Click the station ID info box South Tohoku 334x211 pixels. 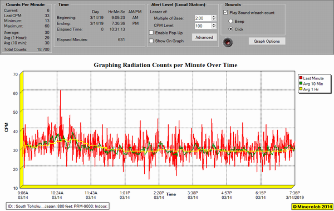[x=58, y=206]
